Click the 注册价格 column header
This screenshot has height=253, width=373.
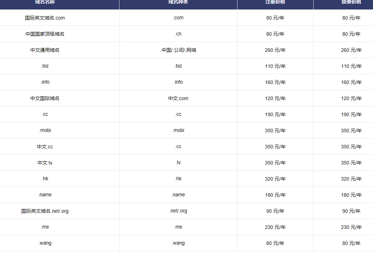(275, 2)
